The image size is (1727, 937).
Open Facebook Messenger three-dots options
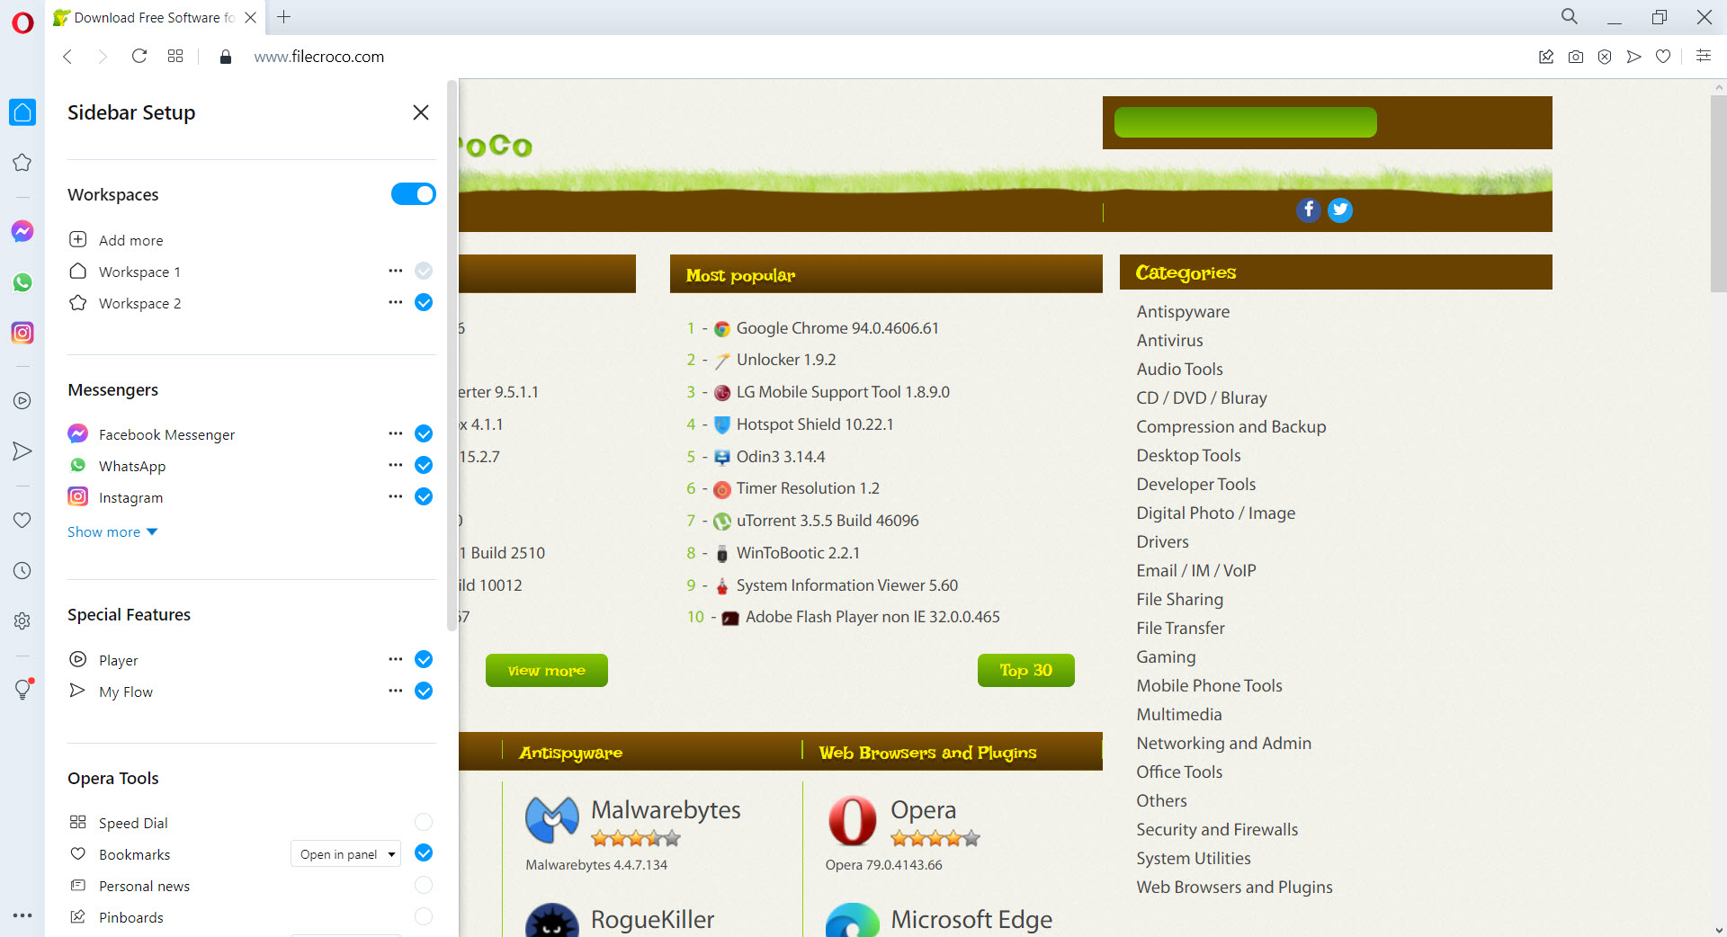[396, 433]
